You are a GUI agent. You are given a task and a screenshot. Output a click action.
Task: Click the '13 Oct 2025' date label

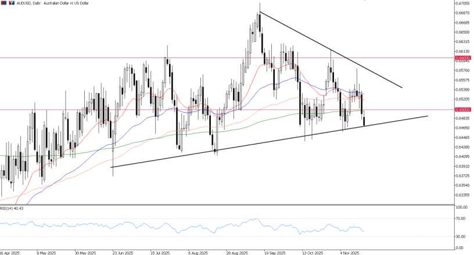click(313, 253)
